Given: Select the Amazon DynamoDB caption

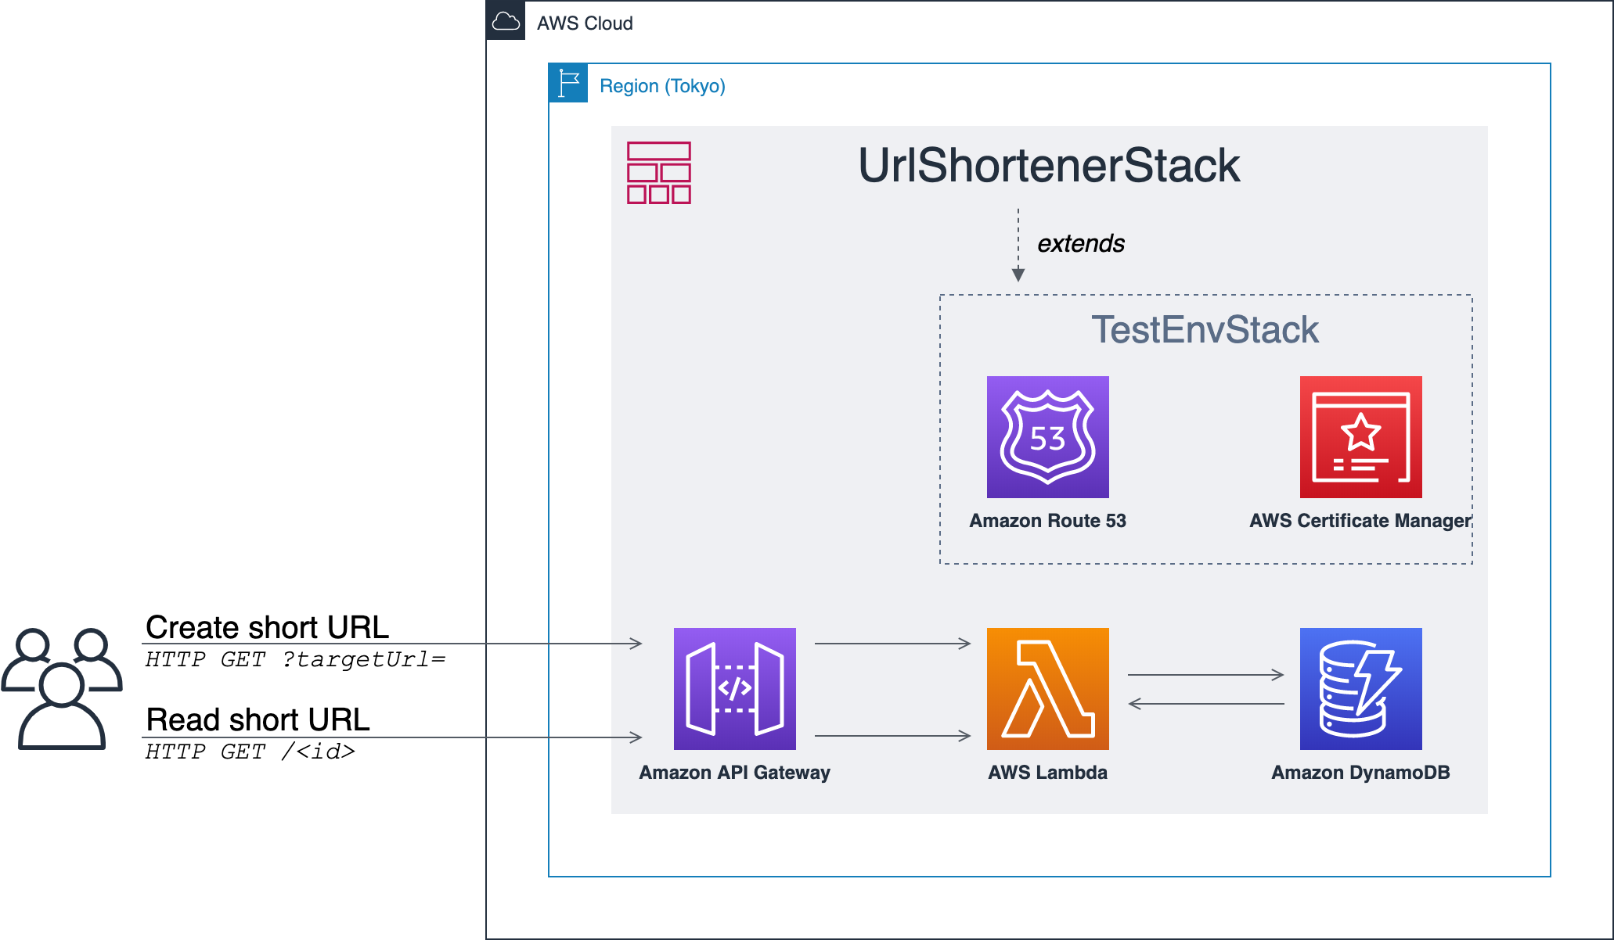Looking at the screenshot, I should pos(1360,773).
